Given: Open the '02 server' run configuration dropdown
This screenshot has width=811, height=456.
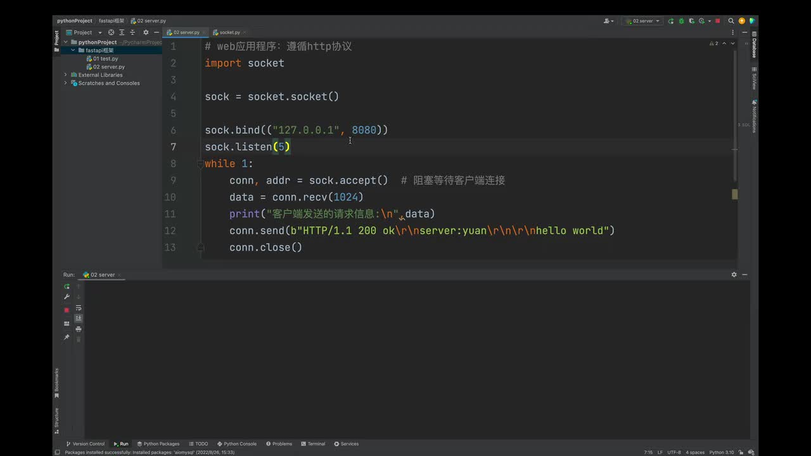Looking at the screenshot, I should pos(643,21).
